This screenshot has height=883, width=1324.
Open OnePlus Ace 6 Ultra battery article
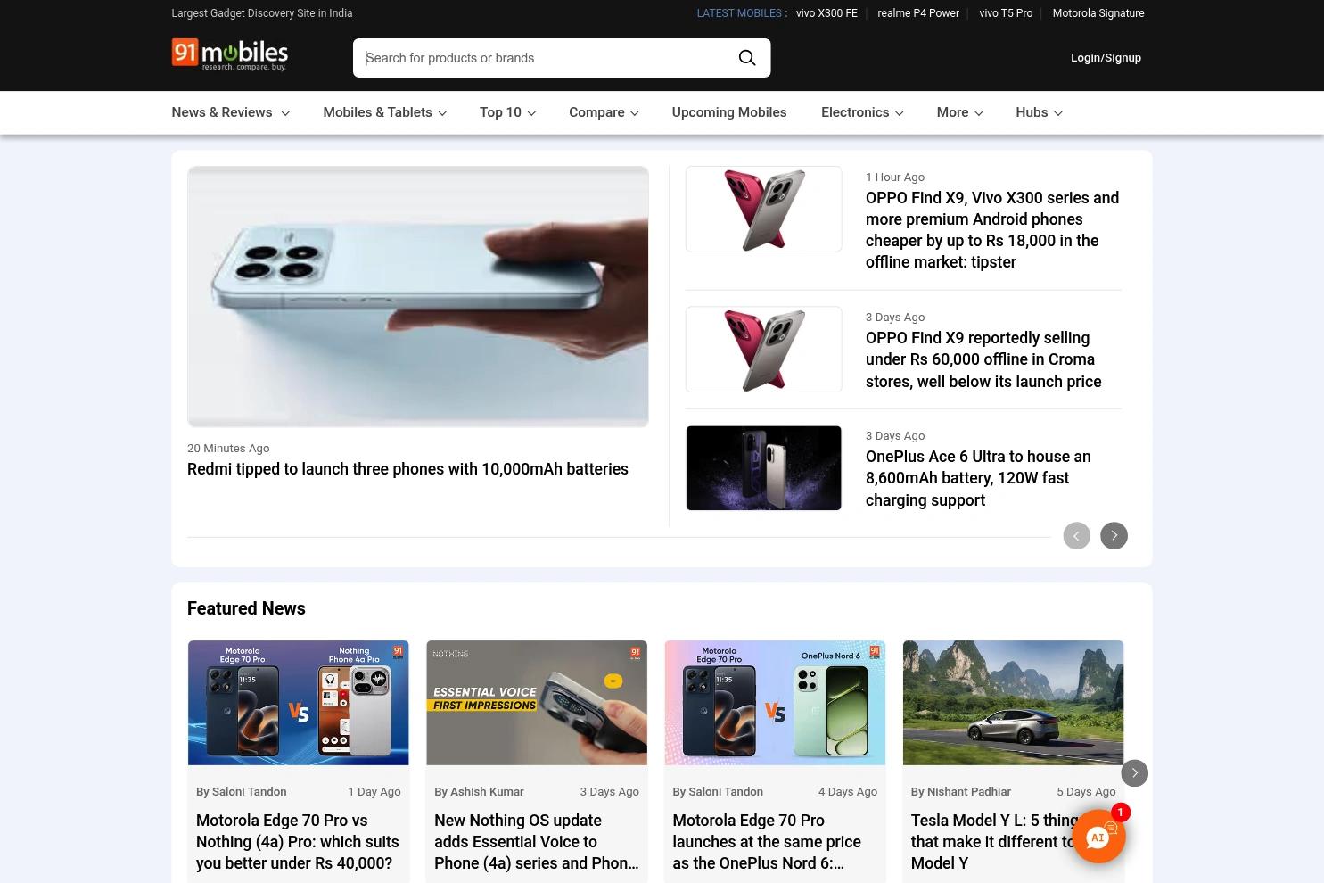point(978,478)
